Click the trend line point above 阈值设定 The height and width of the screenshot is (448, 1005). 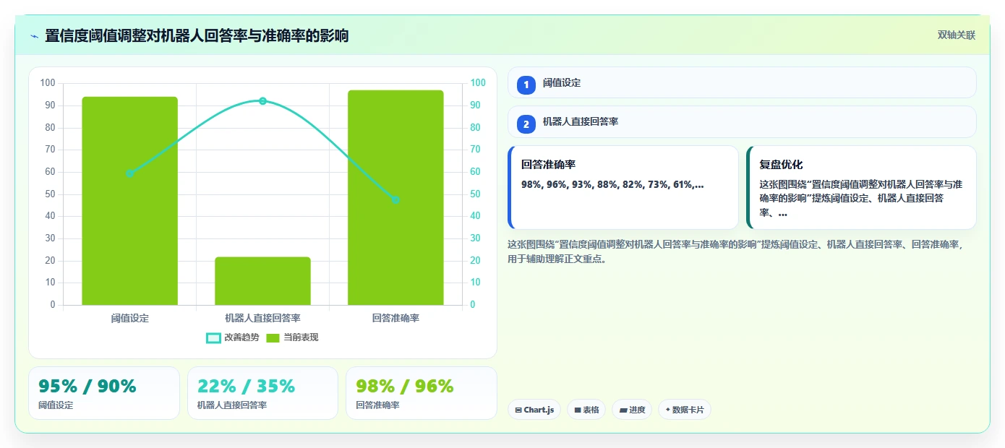[x=129, y=173]
